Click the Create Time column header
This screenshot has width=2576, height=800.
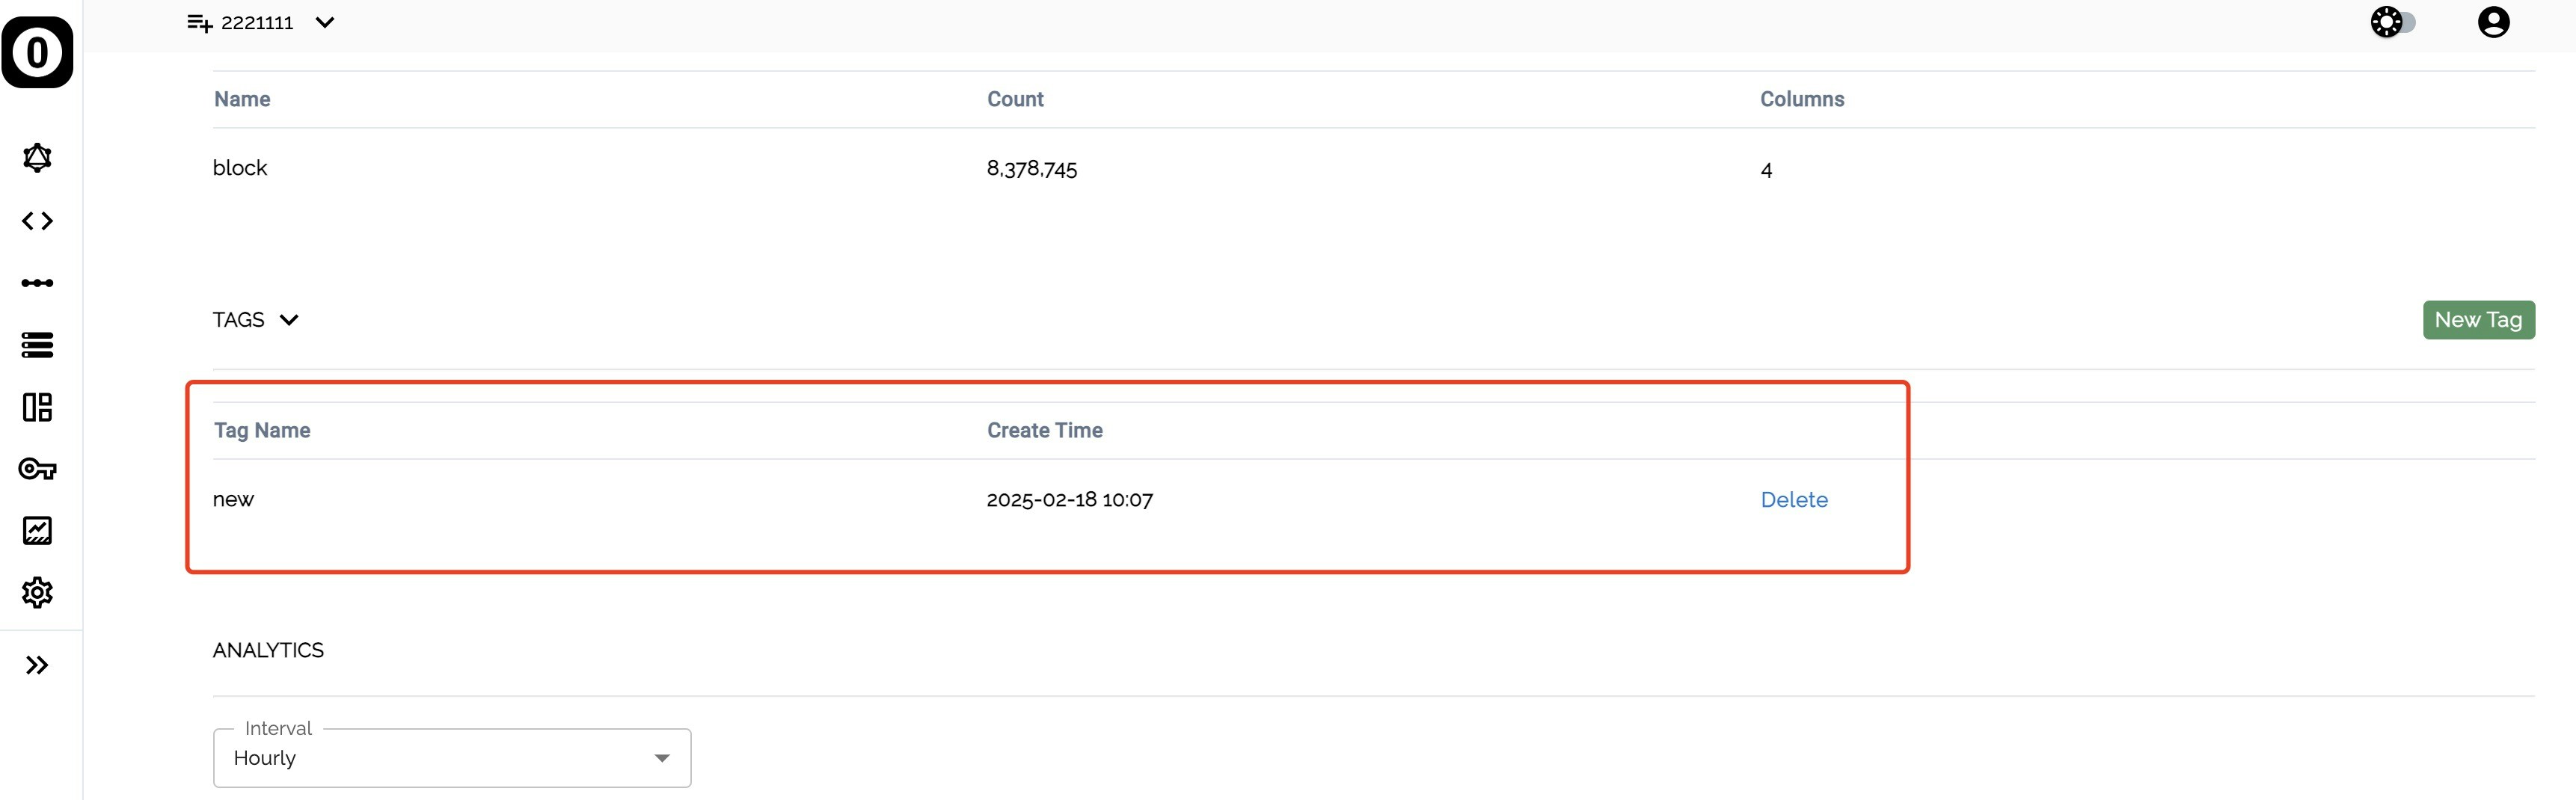click(1045, 431)
